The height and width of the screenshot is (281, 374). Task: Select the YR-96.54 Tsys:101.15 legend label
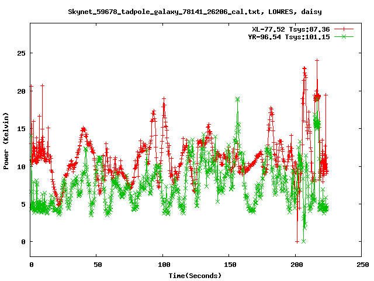(289, 37)
